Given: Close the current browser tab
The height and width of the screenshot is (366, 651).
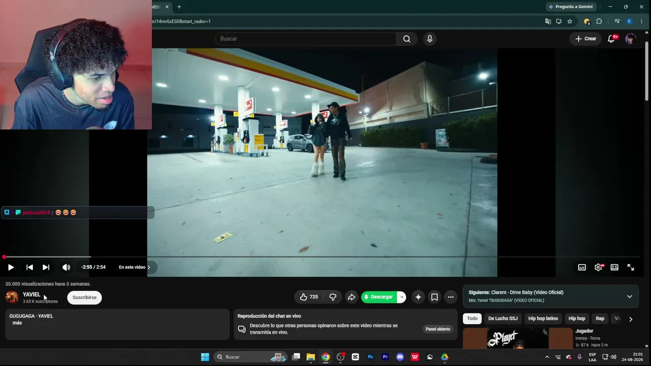Looking at the screenshot, I should (x=167, y=7).
